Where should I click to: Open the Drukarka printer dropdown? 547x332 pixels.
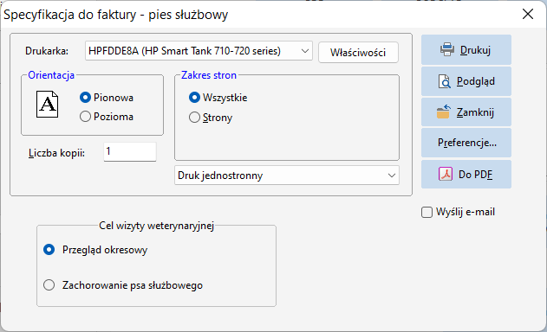[199, 51]
